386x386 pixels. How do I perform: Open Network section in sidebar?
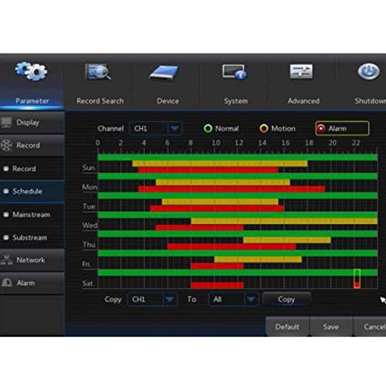pos(31,260)
